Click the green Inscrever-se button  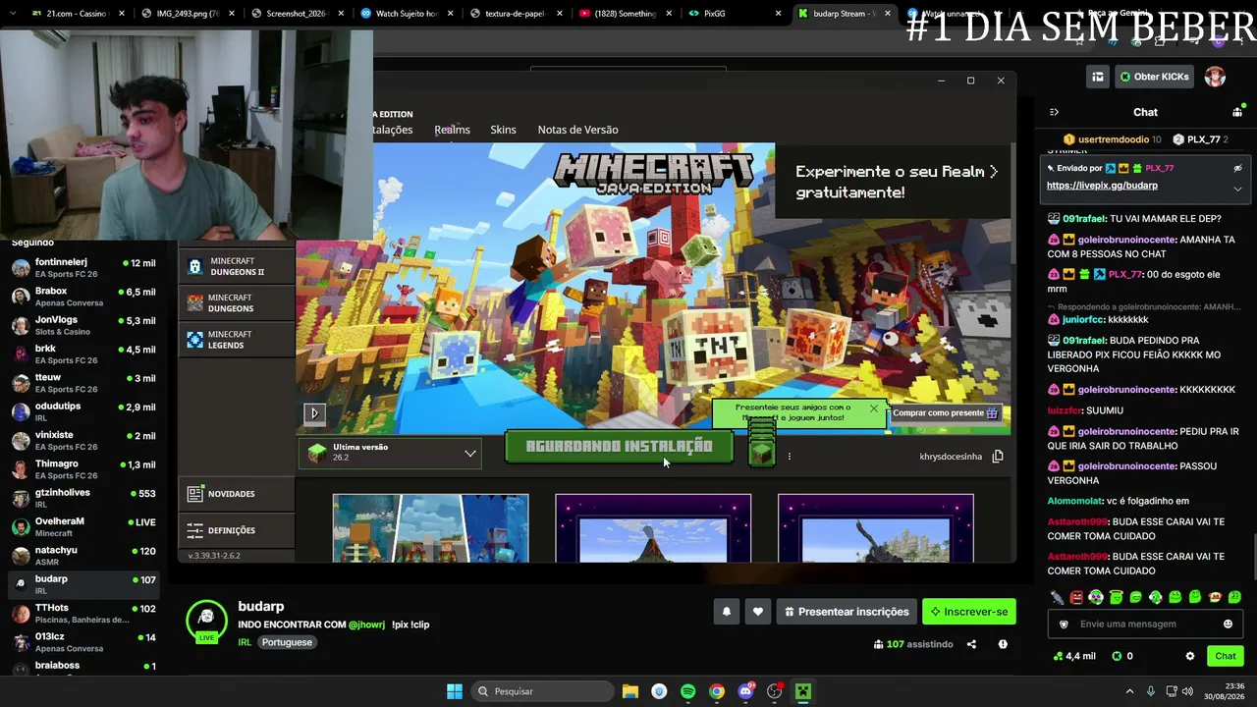968,612
